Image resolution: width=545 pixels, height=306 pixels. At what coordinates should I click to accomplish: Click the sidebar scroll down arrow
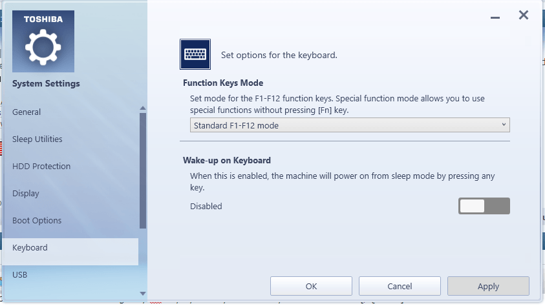(x=143, y=292)
